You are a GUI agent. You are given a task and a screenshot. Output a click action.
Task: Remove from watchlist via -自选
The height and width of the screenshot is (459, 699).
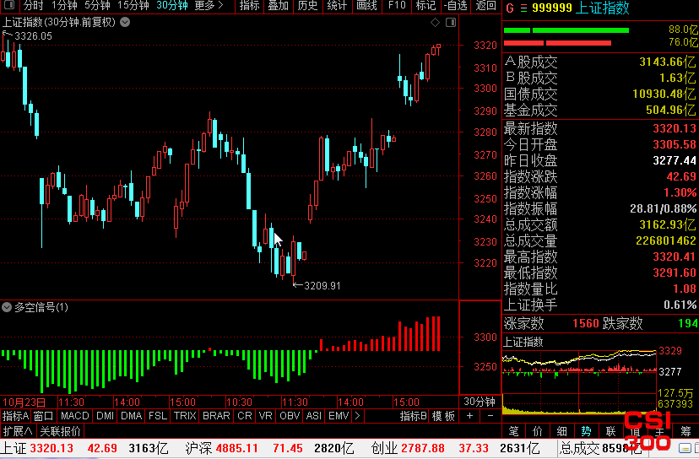pos(456,5)
